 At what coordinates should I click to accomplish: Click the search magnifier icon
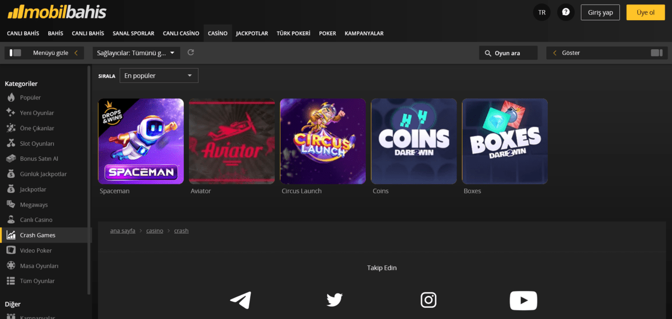click(x=488, y=53)
